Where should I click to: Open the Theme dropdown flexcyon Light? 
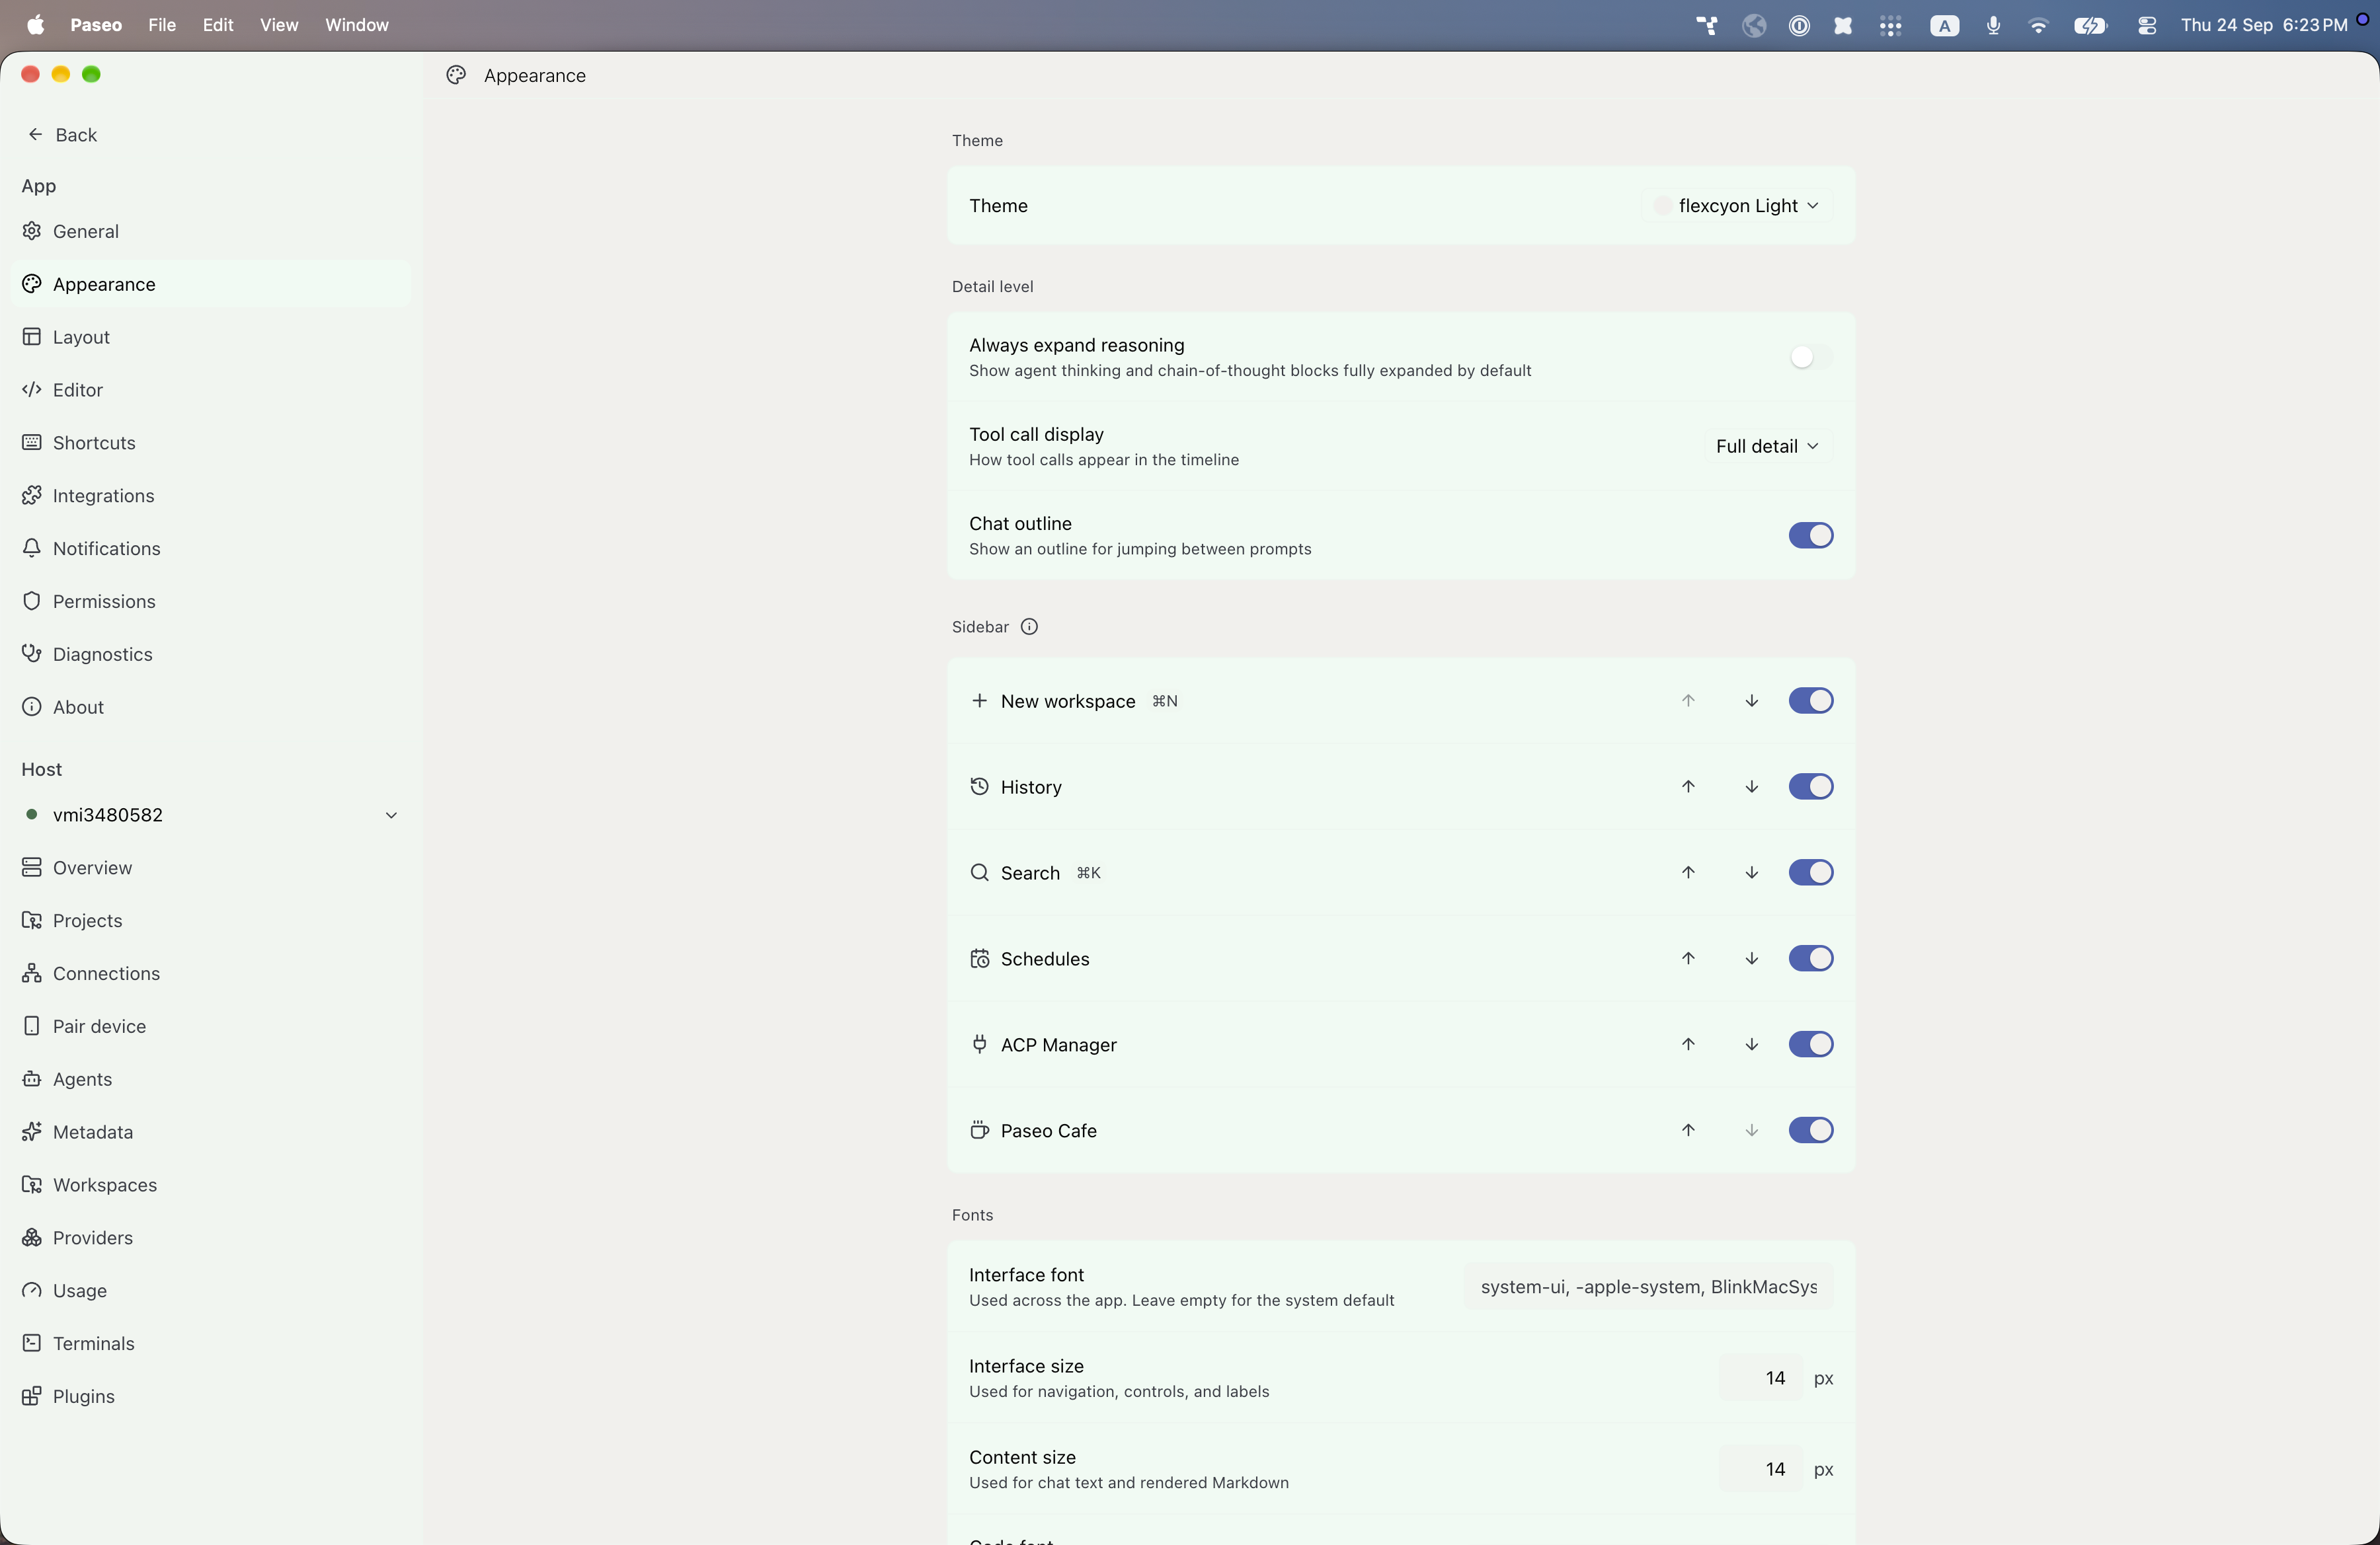(1737, 206)
